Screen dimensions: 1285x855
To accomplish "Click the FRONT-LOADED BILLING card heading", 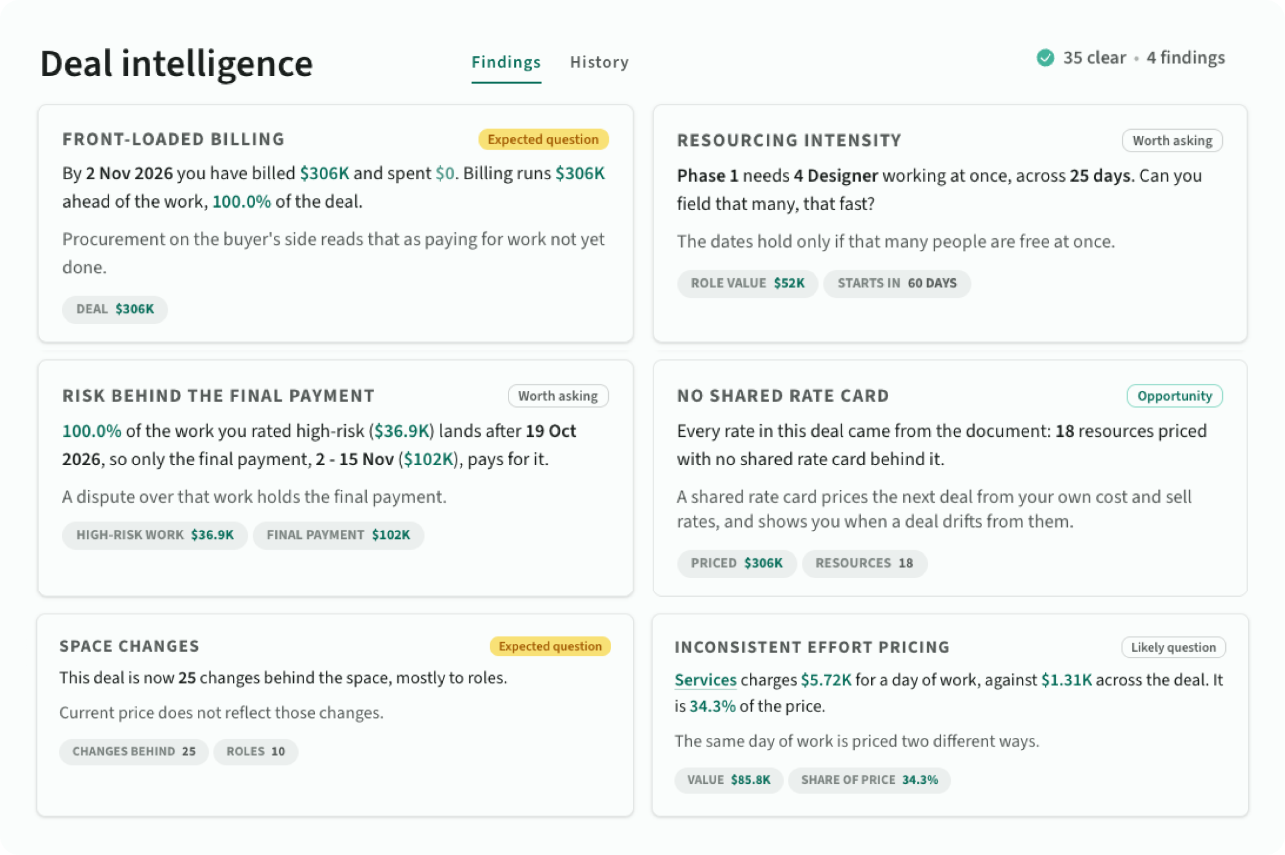I will 173,139.
